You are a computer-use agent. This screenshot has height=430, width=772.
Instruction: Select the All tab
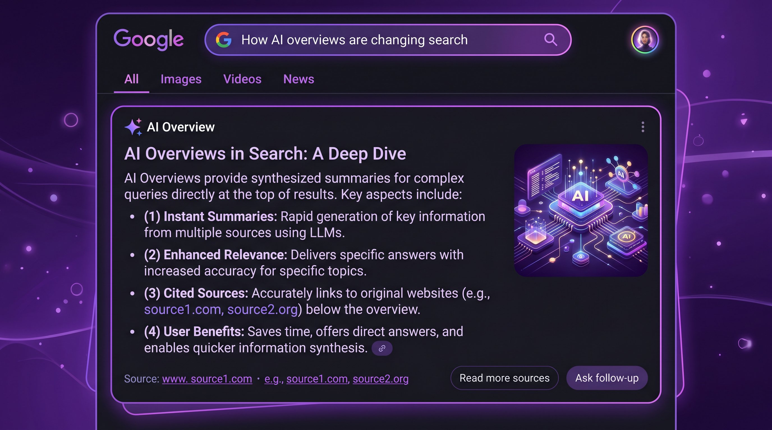pos(131,79)
